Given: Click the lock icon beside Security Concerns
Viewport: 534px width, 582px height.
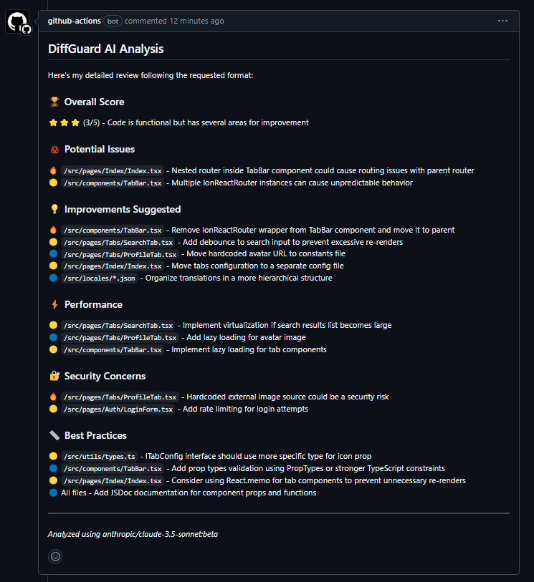Looking at the screenshot, I should pyautogui.click(x=54, y=376).
